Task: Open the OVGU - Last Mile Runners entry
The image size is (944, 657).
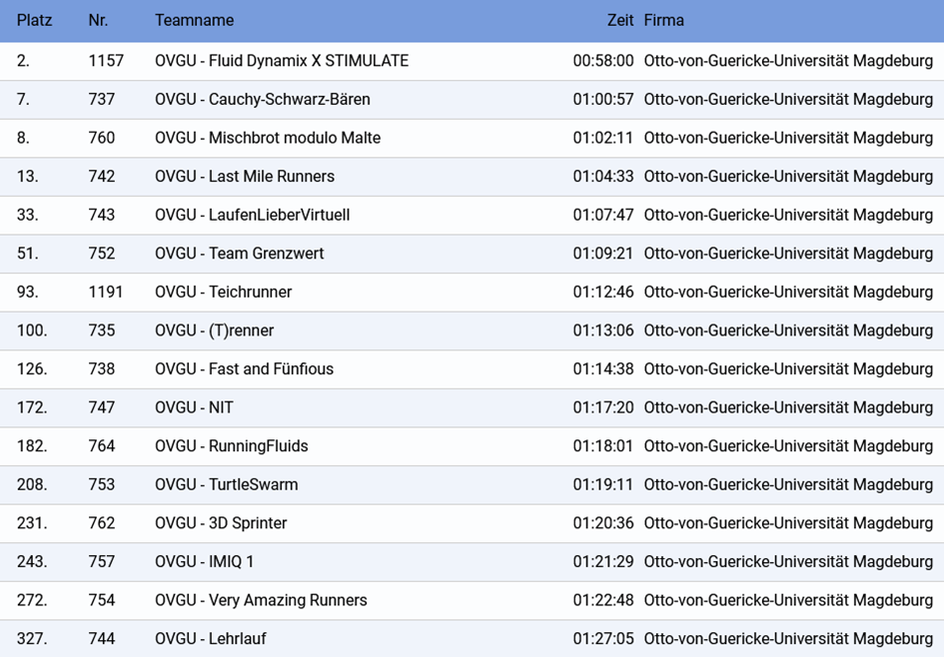Action: 472,177
